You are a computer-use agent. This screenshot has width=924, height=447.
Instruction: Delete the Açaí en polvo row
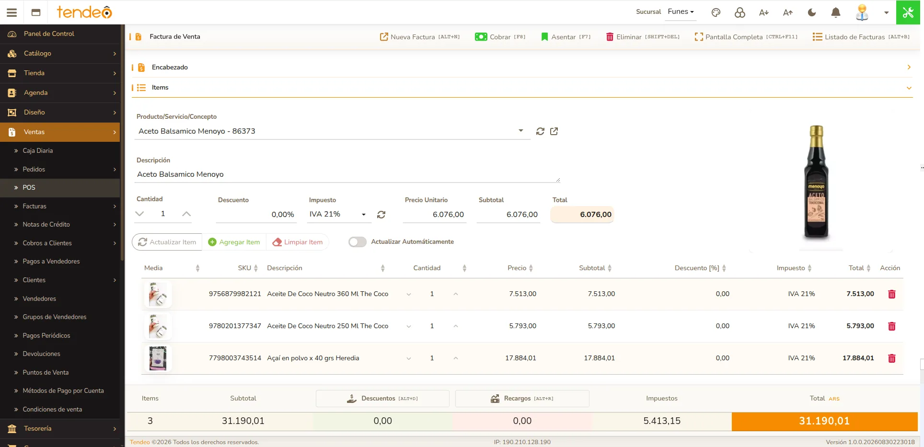click(x=892, y=358)
